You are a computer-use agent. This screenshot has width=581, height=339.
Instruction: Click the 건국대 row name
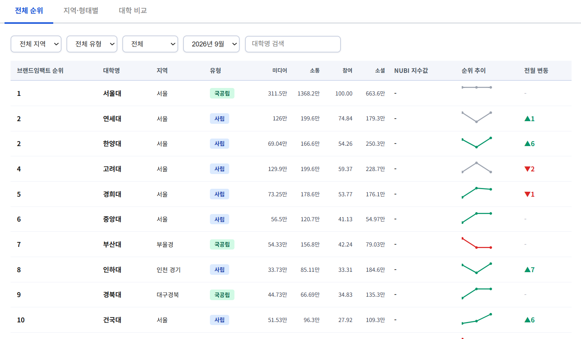pyautogui.click(x=112, y=320)
